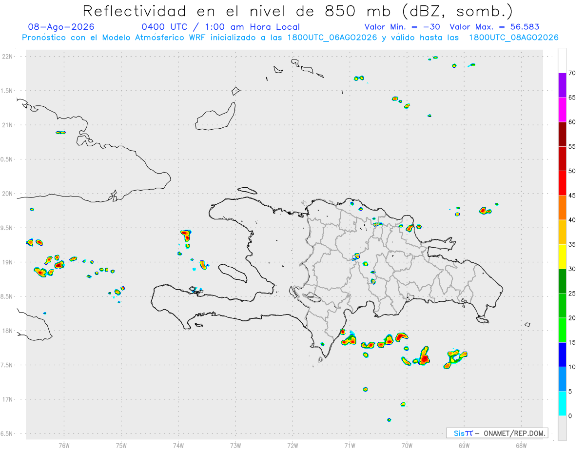Click the colorbar value label '65'
585x452 pixels.
572,98
